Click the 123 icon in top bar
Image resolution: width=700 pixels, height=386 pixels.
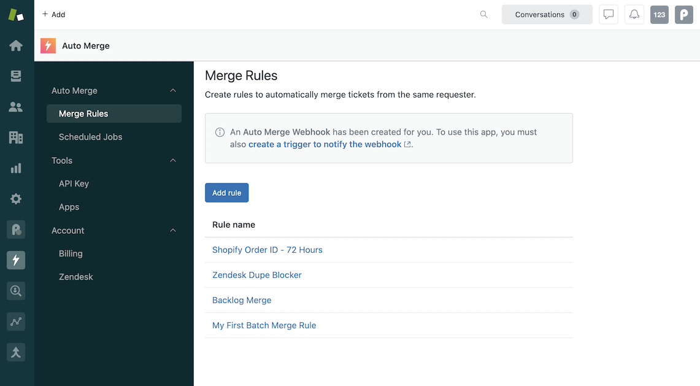pyautogui.click(x=659, y=14)
